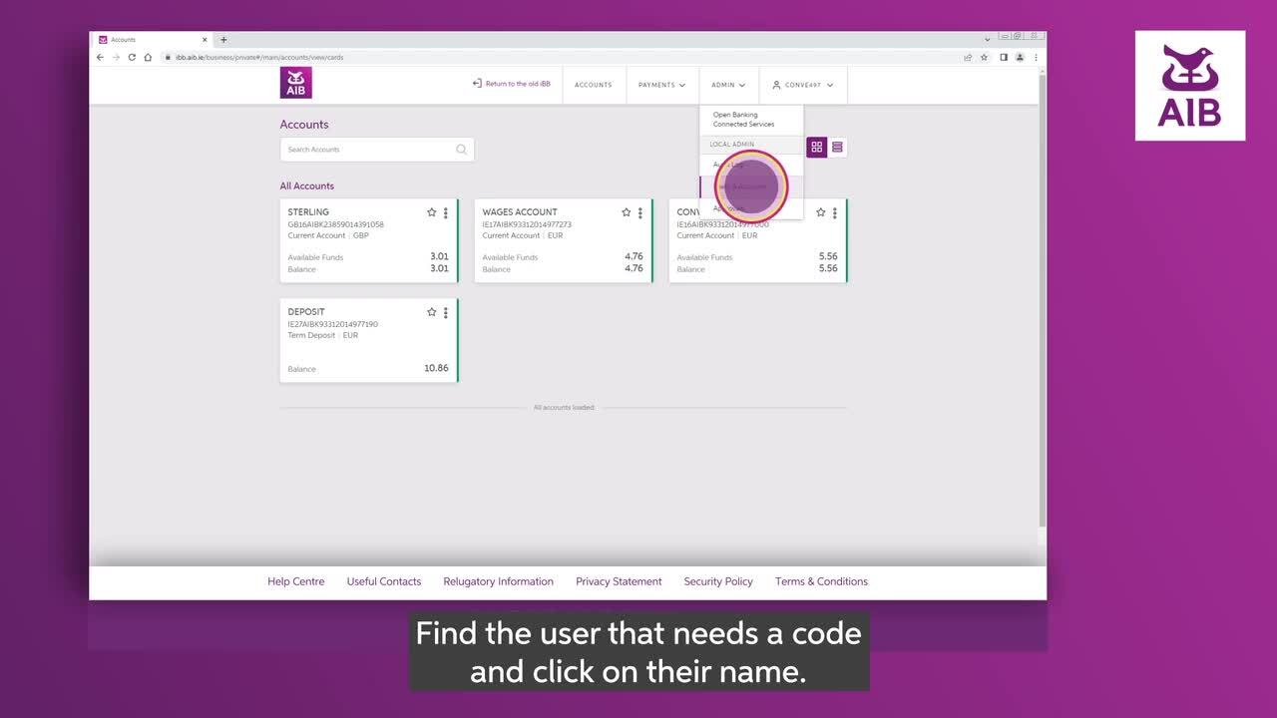Click the browser home icon
Screen dimensions: 1277x718
tap(148, 57)
